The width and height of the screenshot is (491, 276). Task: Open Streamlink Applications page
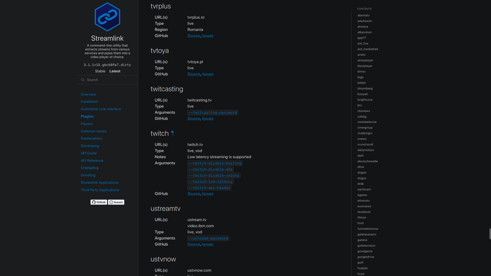(100, 182)
